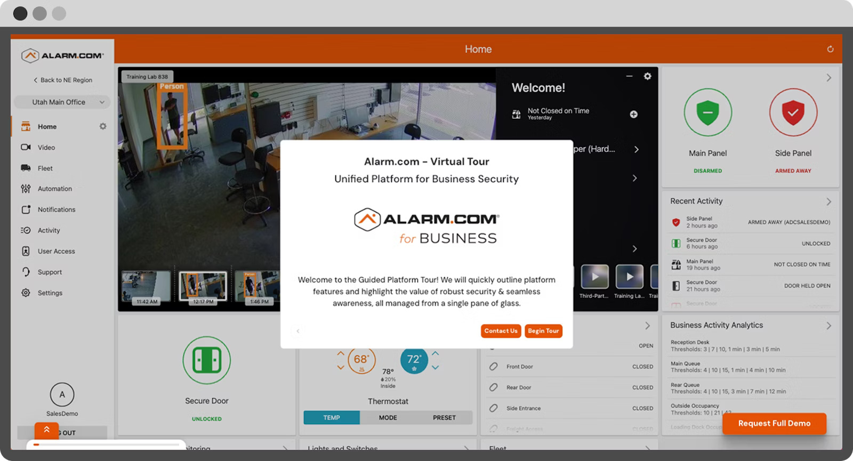Minimize the Welcome panel
This screenshot has height=461, width=853.
629,76
